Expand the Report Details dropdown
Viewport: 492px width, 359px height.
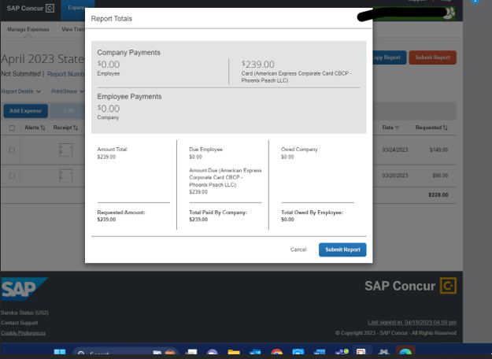point(21,91)
